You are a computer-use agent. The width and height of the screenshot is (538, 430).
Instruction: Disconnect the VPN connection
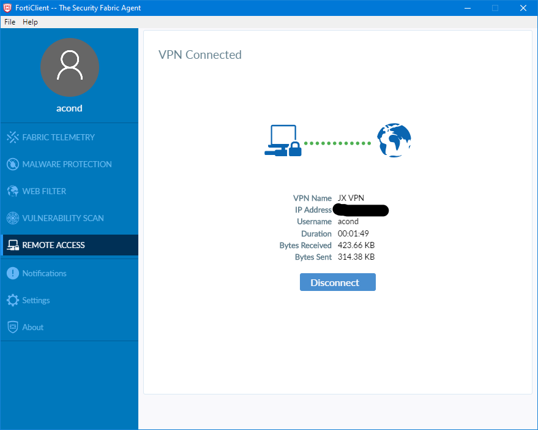coord(338,282)
